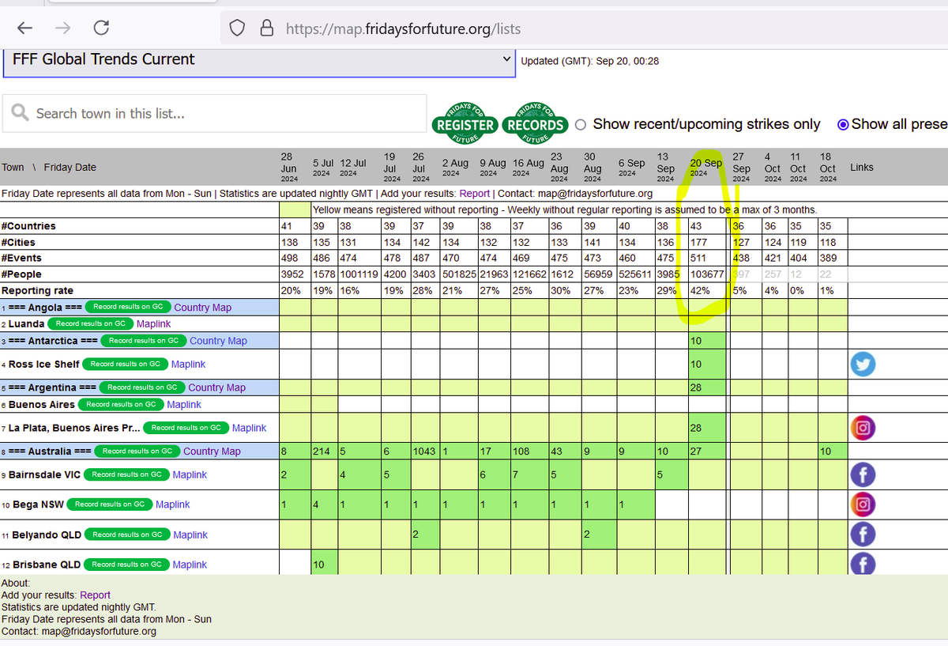Click the 20 Sep 2024 column header
The image size is (948, 646).
[707, 167]
